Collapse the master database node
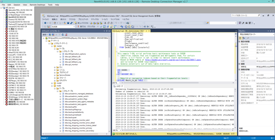 (x=52, y=46)
